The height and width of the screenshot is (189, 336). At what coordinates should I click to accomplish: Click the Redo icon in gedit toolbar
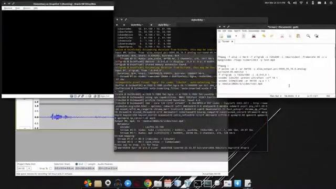pyautogui.click(x=272, y=36)
